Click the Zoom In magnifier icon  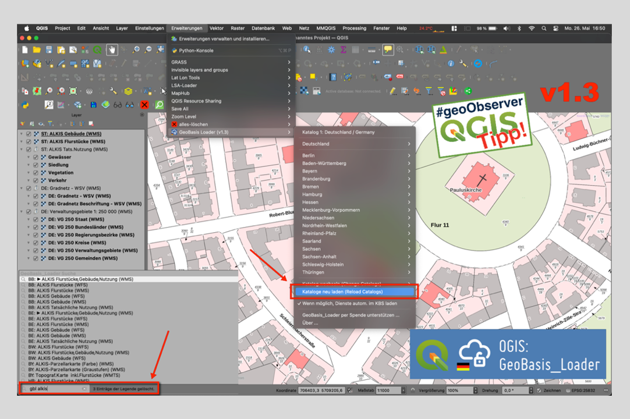click(x=136, y=50)
